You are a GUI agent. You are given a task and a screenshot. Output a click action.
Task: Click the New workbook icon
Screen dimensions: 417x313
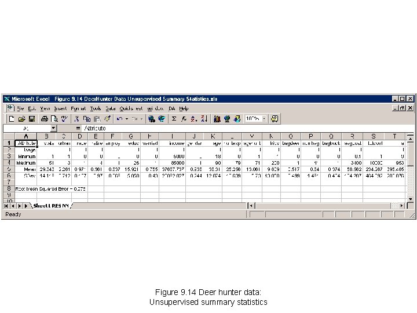[x=11, y=119]
